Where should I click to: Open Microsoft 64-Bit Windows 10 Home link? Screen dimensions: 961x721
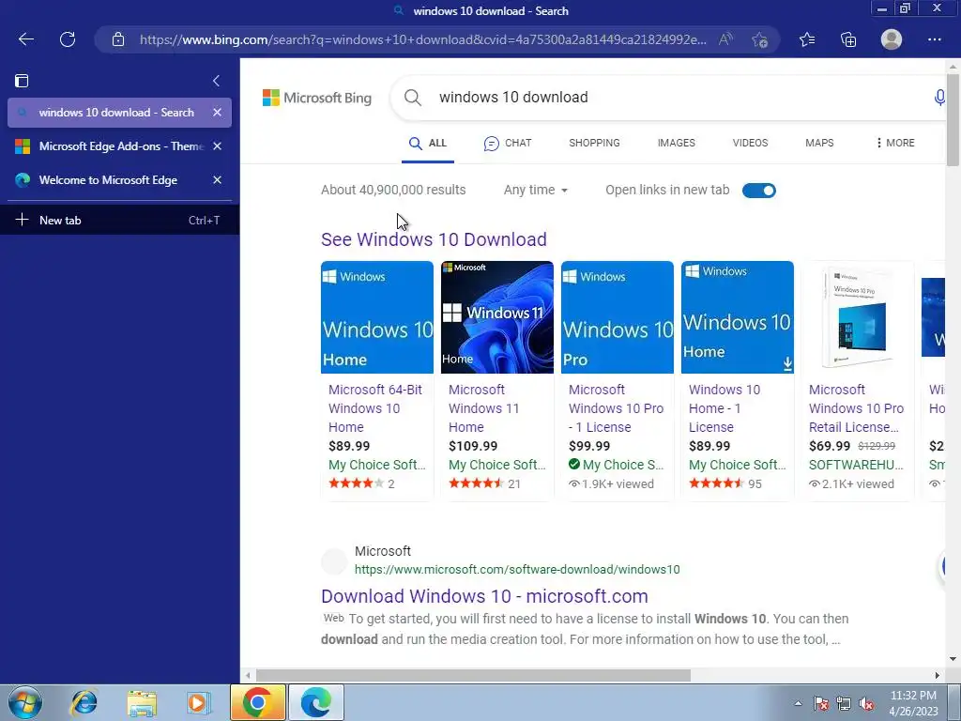click(375, 408)
